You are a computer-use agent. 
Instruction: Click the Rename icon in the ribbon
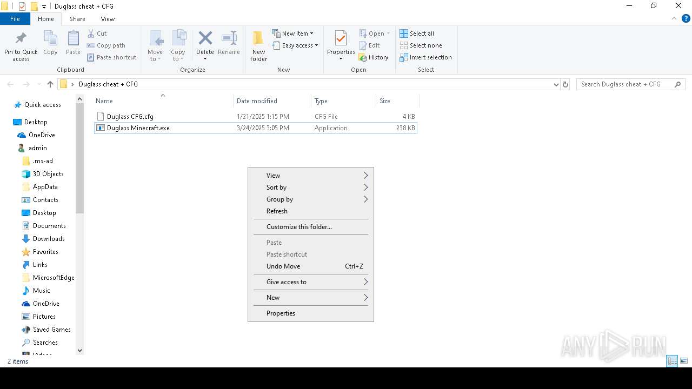pos(229,38)
